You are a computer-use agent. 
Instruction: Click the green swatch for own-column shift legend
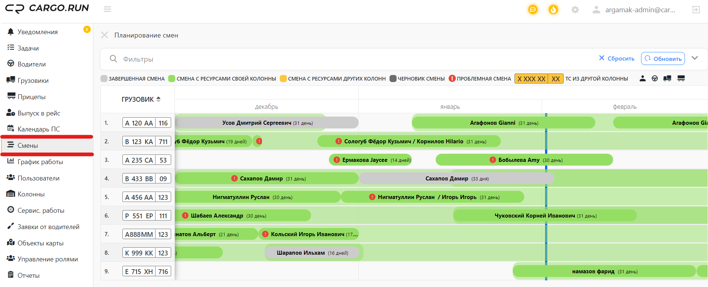click(172, 78)
